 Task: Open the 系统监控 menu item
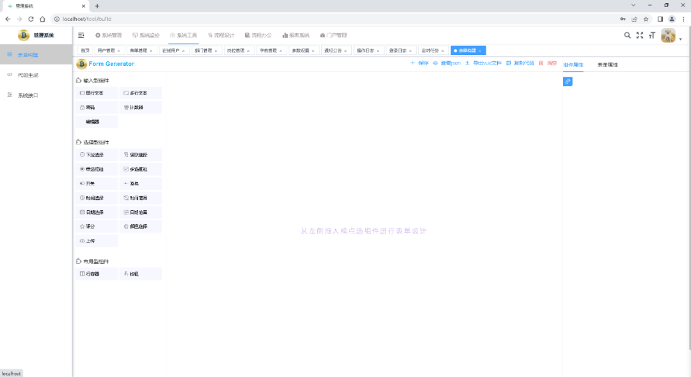147,35
